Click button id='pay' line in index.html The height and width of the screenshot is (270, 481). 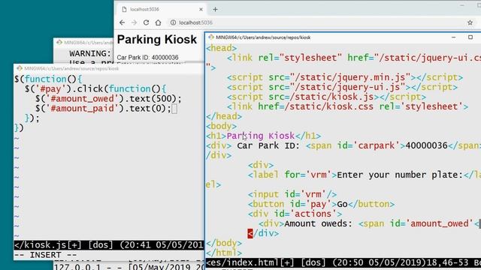tap(321, 204)
